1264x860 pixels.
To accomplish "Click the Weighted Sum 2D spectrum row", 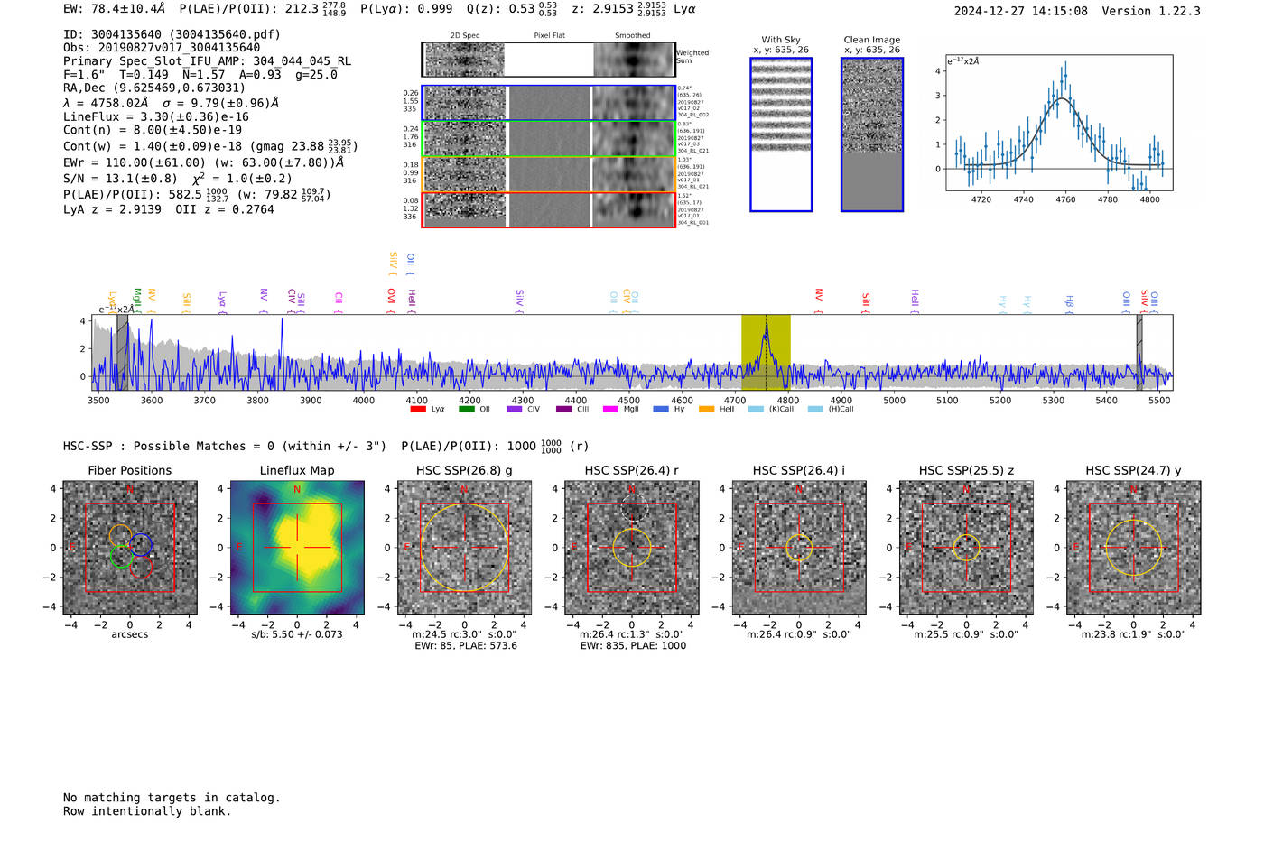I will point(548,60).
